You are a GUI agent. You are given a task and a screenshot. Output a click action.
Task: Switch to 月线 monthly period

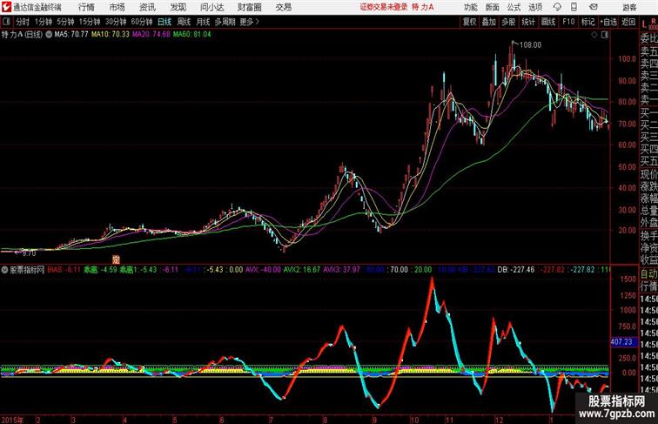(203, 22)
